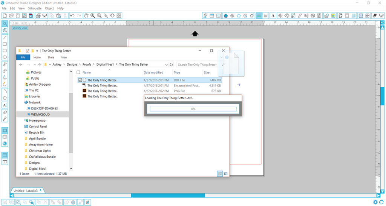Open the Silhouette Design Store icon

tap(5, 144)
